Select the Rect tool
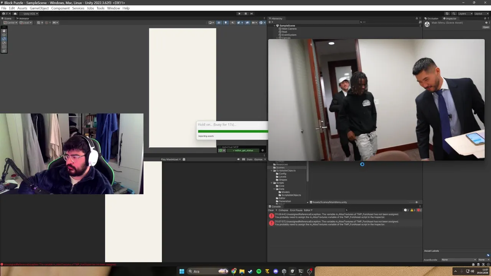 click(x=4, y=47)
